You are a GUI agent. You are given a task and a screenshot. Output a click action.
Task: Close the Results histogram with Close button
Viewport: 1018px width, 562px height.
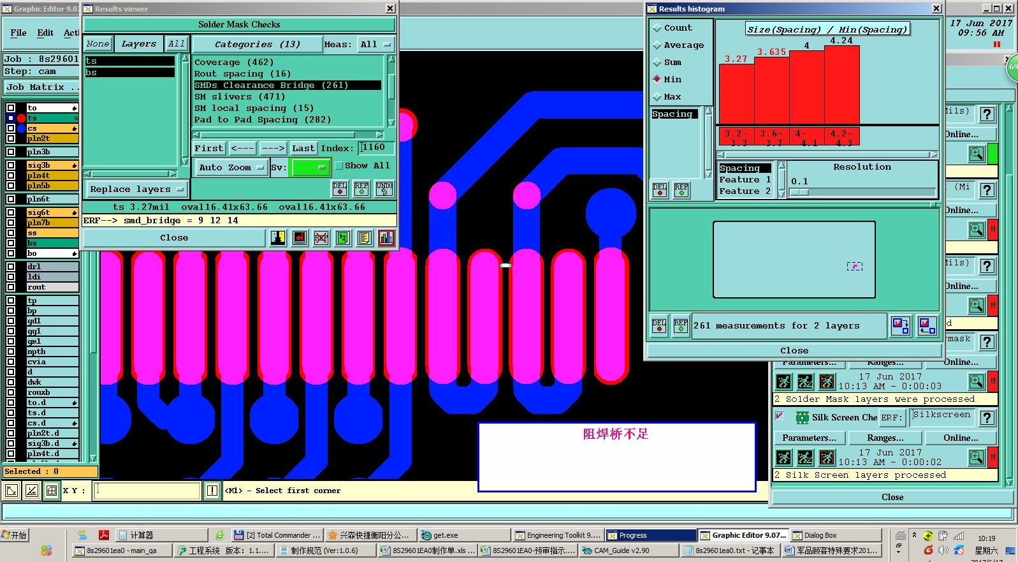794,351
